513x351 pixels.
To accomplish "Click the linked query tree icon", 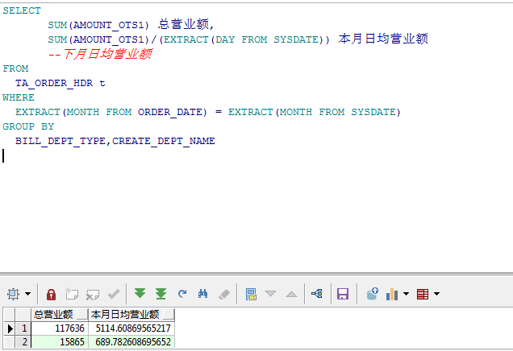I will point(317,294).
